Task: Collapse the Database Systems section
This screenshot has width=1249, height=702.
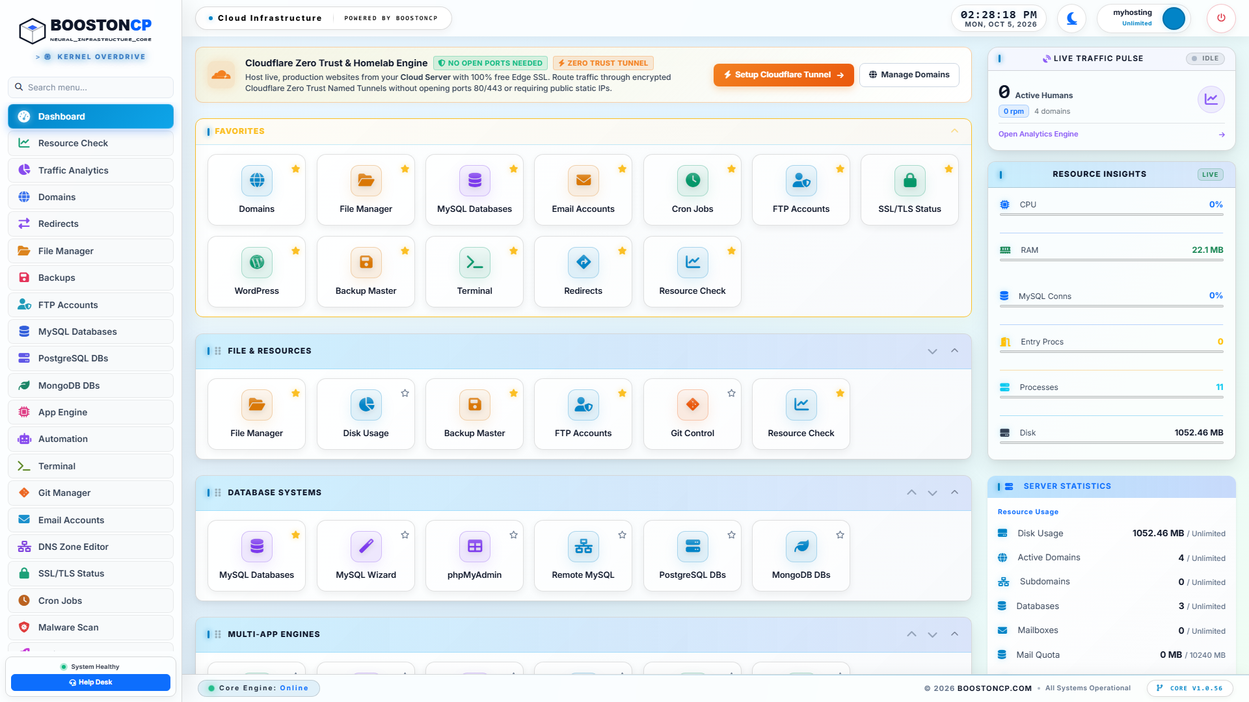Action: [x=954, y=493]
